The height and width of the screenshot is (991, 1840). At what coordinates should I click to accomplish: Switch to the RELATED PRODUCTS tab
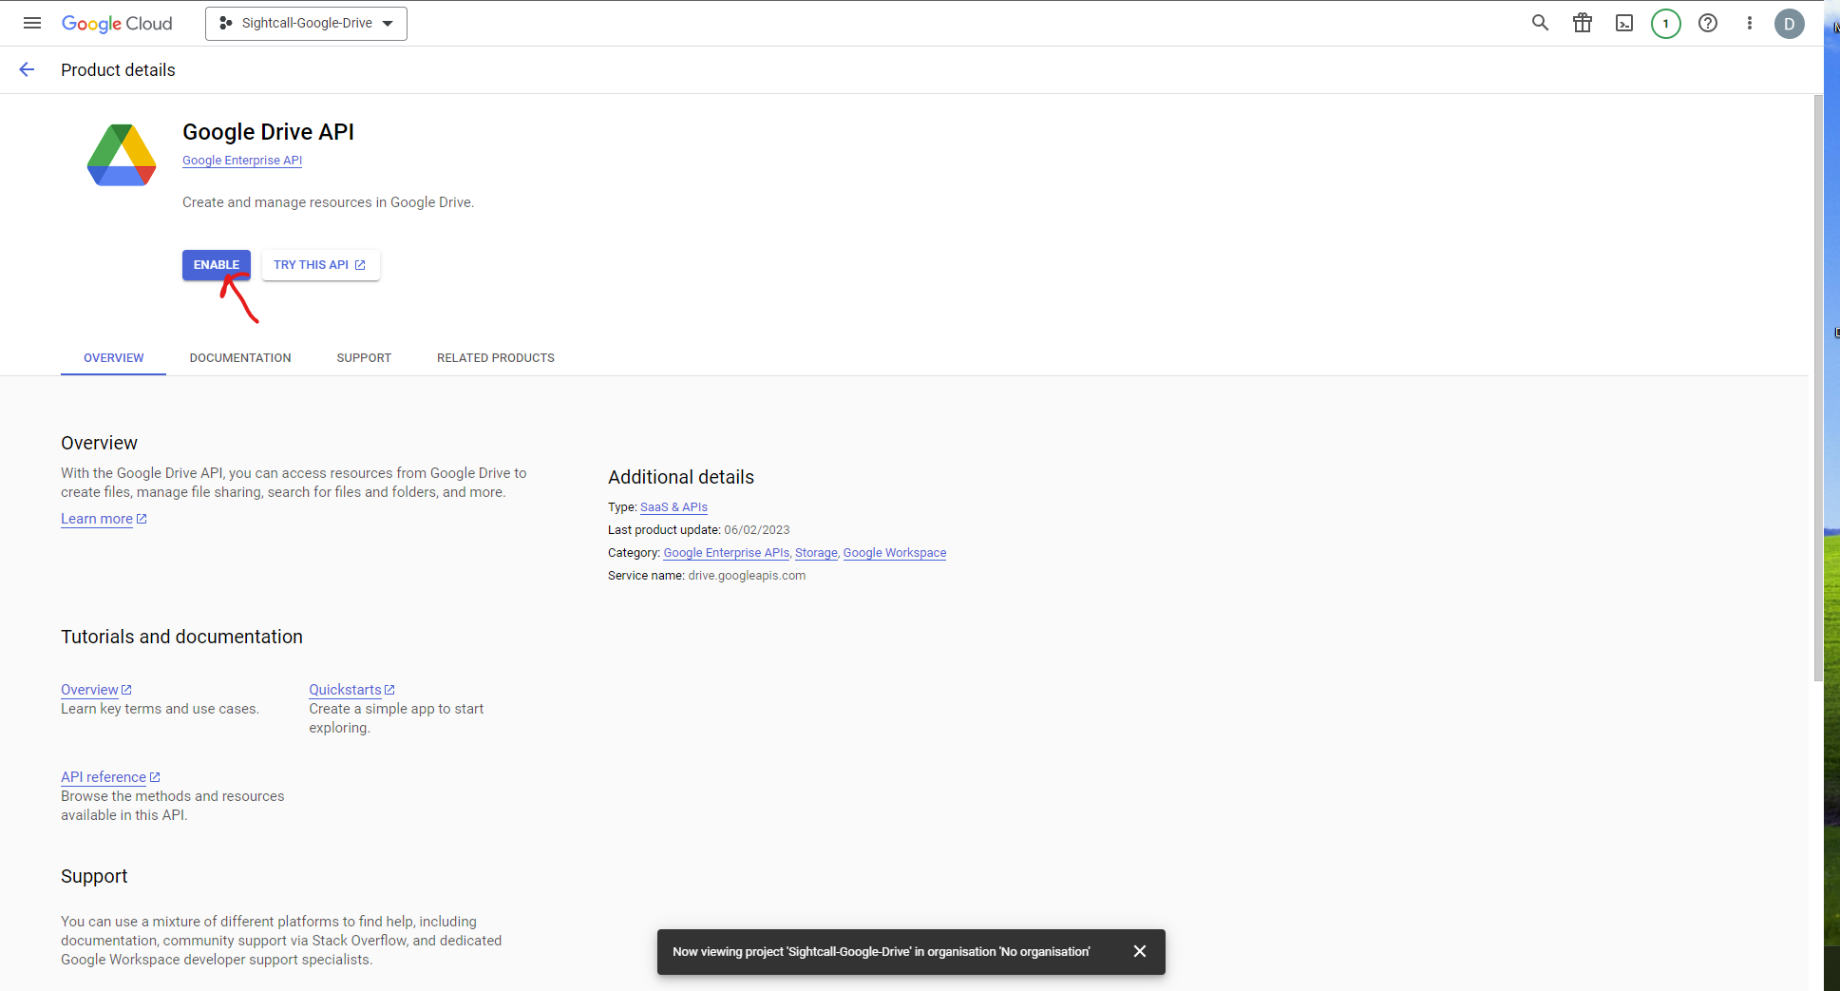[x=496, y=358]
